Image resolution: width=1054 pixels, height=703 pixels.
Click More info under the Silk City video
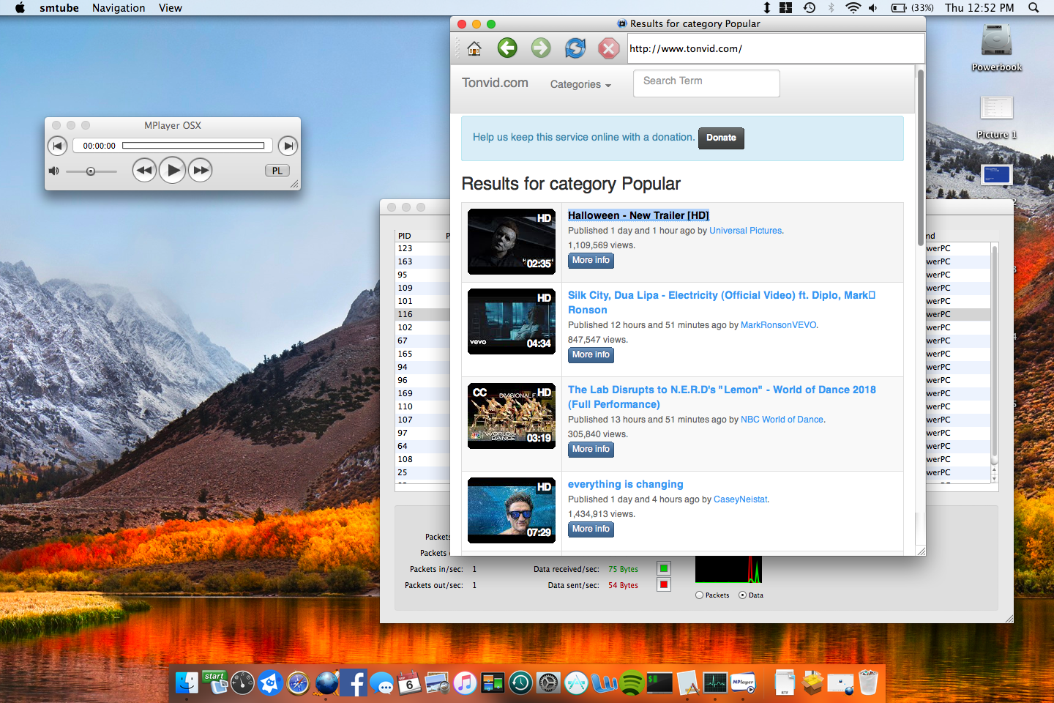pos(591,355)
